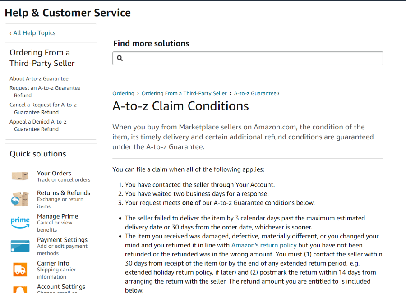Click the Your Orders box icon

click(20, 176)
